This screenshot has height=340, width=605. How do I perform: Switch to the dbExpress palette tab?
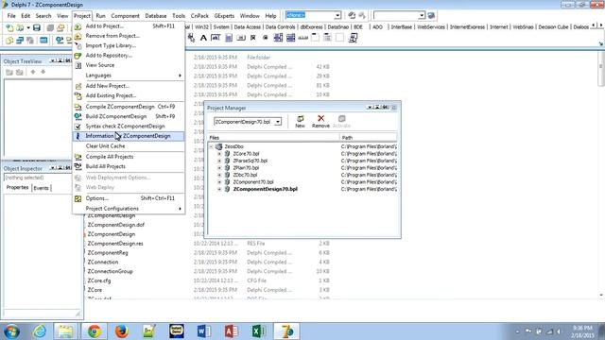(311, 27)
